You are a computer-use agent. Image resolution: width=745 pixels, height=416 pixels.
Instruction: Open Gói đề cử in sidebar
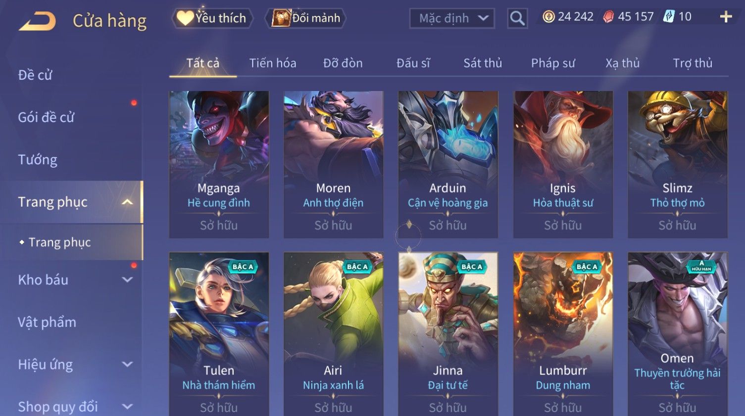(46, 117)
